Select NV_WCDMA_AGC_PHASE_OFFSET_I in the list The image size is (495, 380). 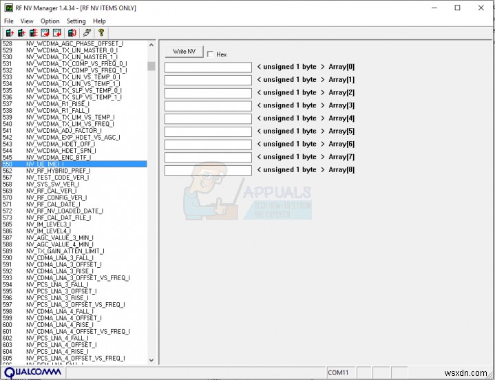74,43
